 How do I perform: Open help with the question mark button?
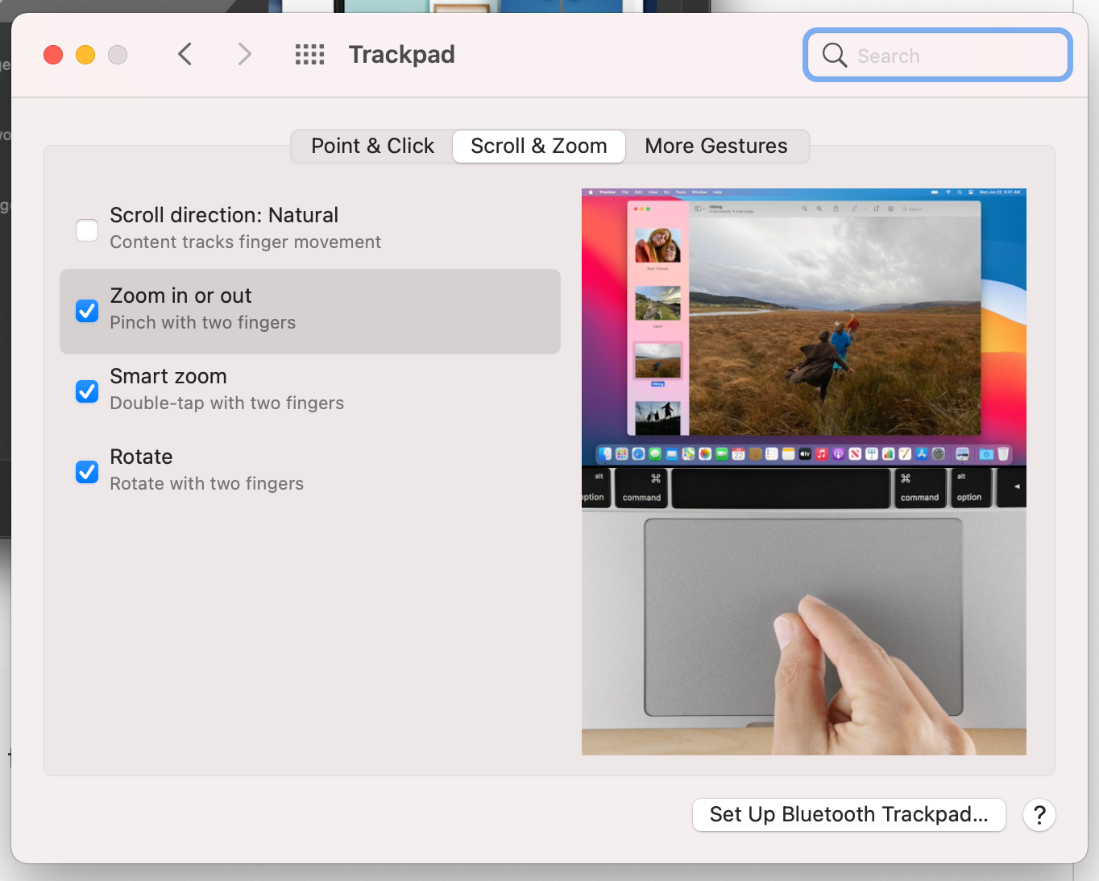pyautogui.click(x=1039, y=815)
